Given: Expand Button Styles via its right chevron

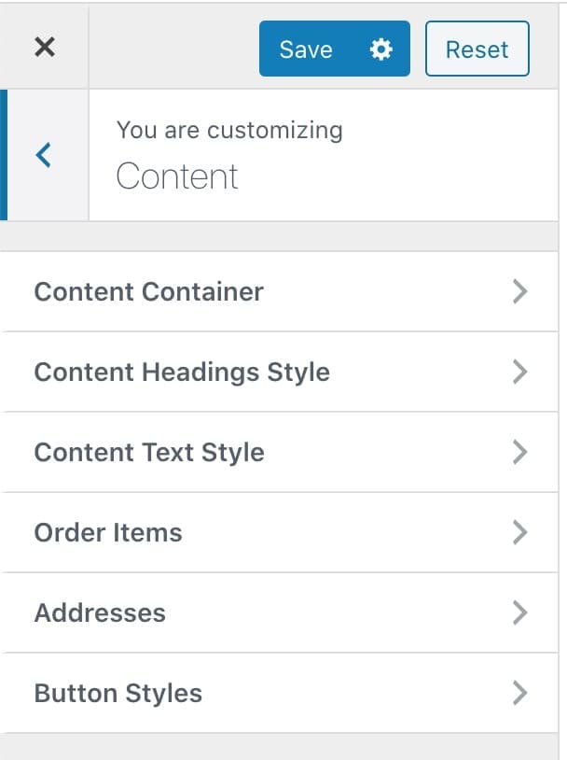Looking at the screenshot, I should (520, 693).
